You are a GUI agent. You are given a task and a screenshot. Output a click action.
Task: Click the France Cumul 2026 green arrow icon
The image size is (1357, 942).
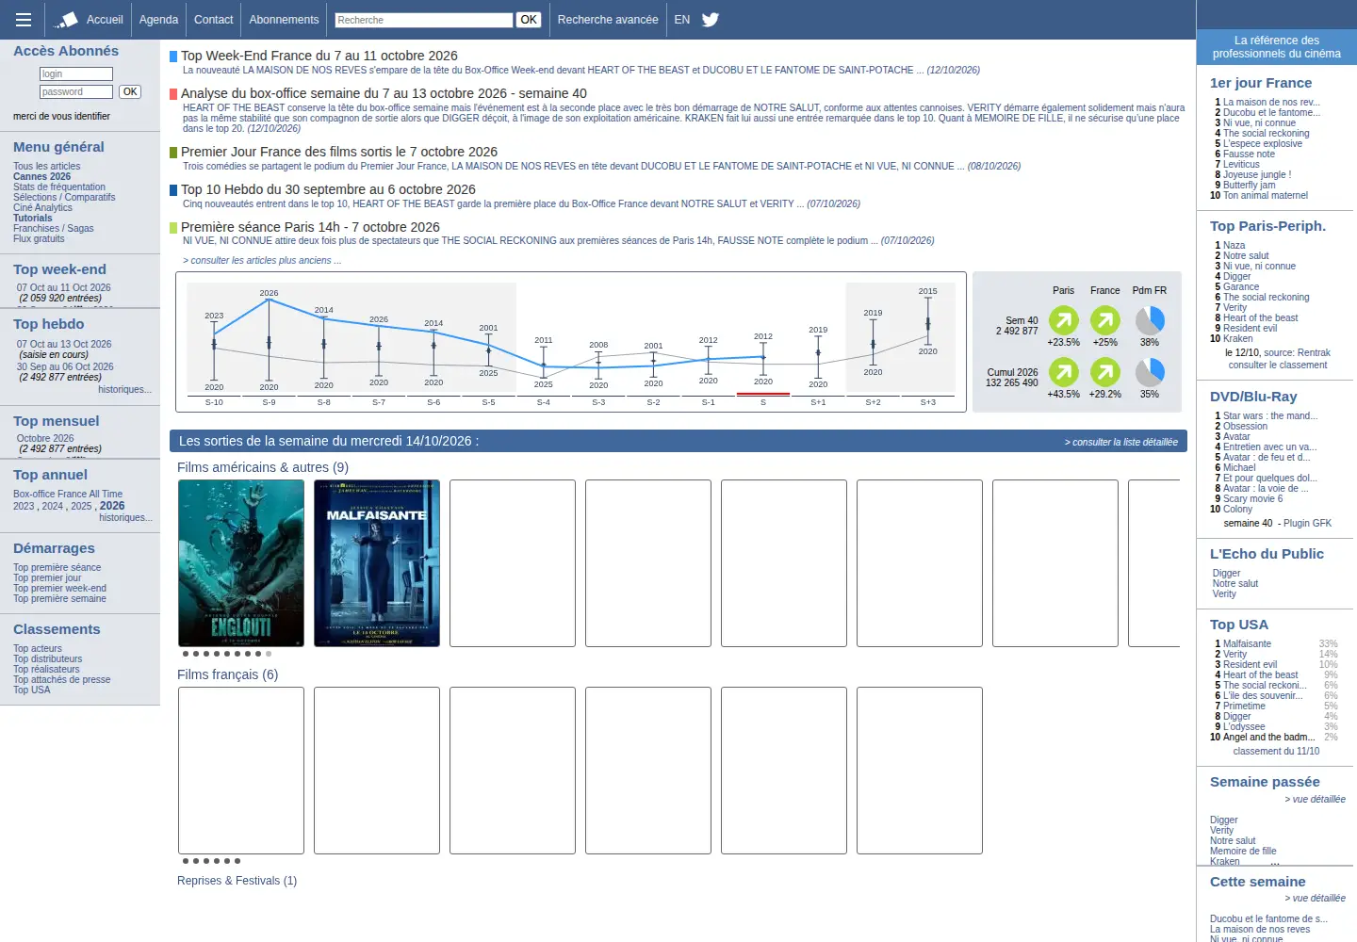tap(1105, 372)
